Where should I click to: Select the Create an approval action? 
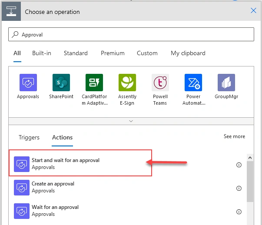coord(128,188)
